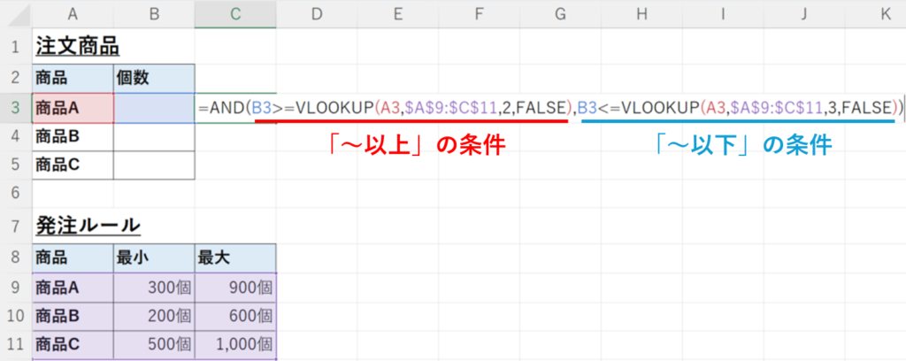Screen dimensions: 906x361
Task: Select the 600個 maximum cell
Action: (x=235, y=316)
